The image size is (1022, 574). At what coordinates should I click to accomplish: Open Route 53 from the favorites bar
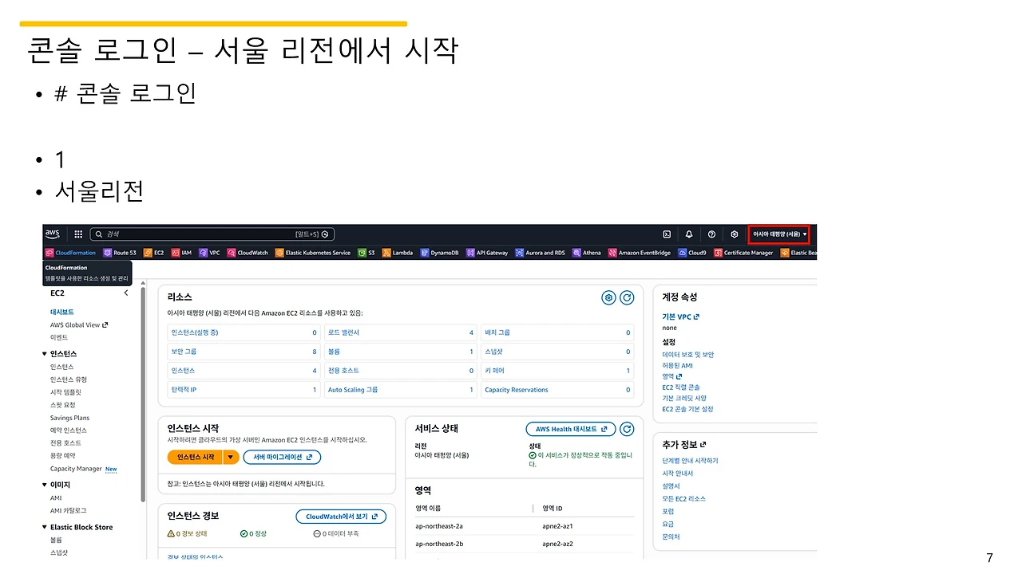120,253
